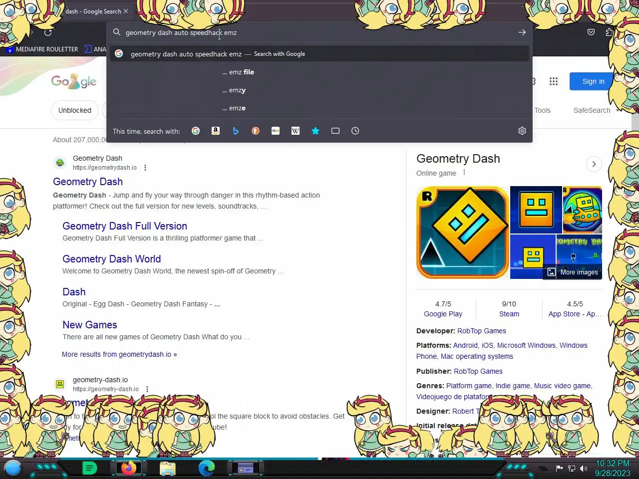This screenshot has width=639, height=479.
Task: Search this time with Bing icon
Action: (236, 131)
